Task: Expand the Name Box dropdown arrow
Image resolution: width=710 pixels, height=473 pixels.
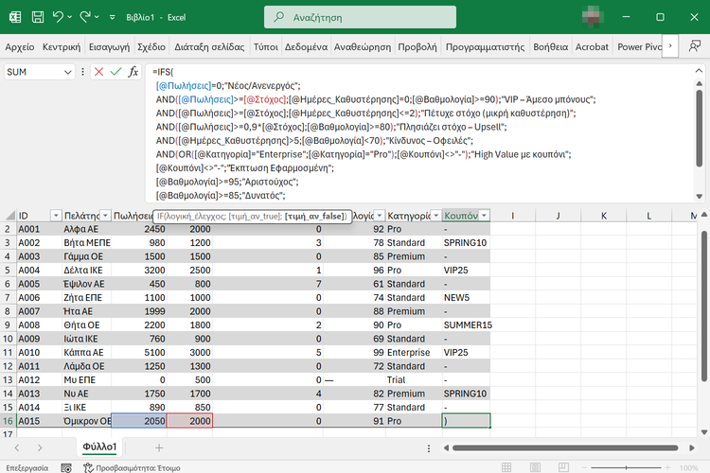Action: tap(67, 72)
